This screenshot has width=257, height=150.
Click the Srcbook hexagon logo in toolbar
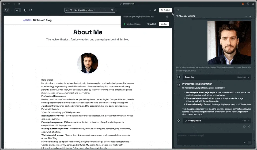pyautogui.click(x=6, y=10)
